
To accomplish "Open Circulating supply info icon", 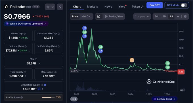I will point(42,85).
